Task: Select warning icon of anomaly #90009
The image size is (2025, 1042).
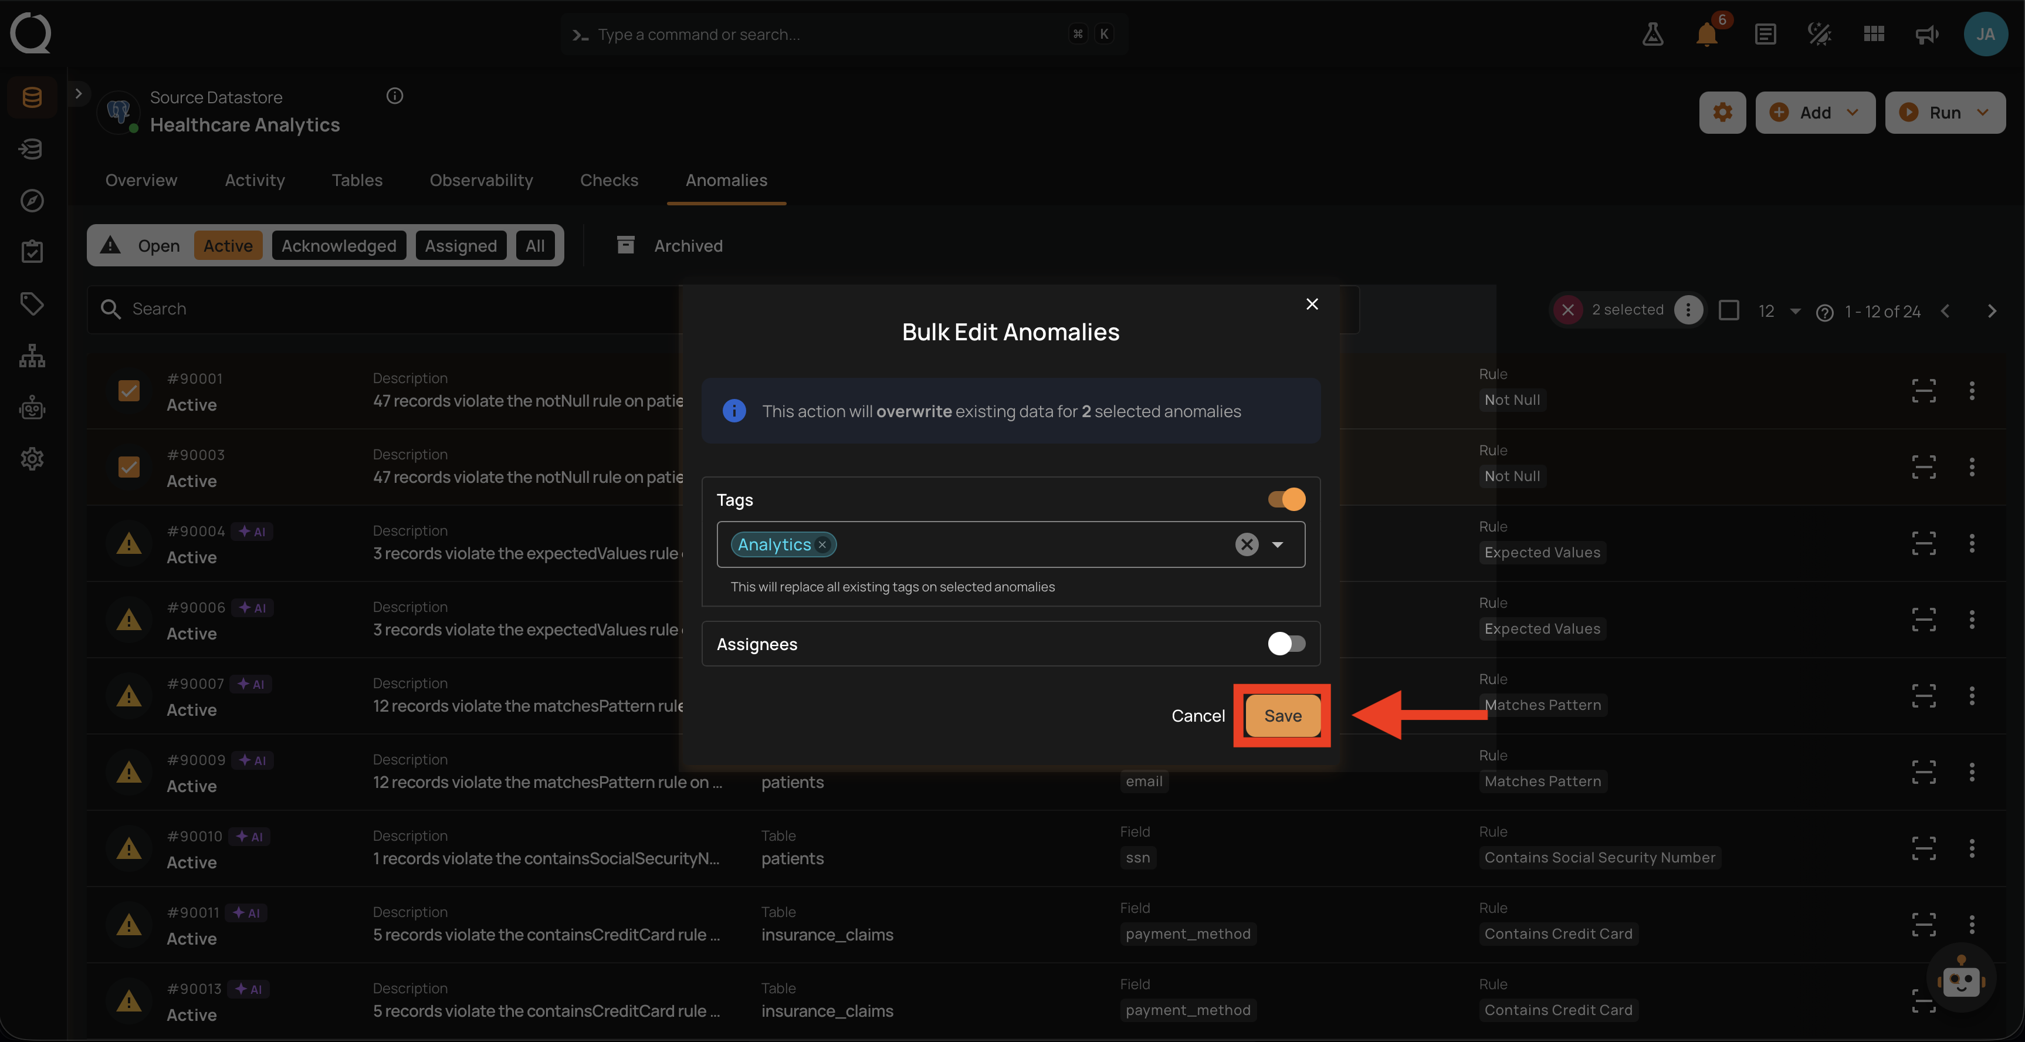Action: (129, 772)
